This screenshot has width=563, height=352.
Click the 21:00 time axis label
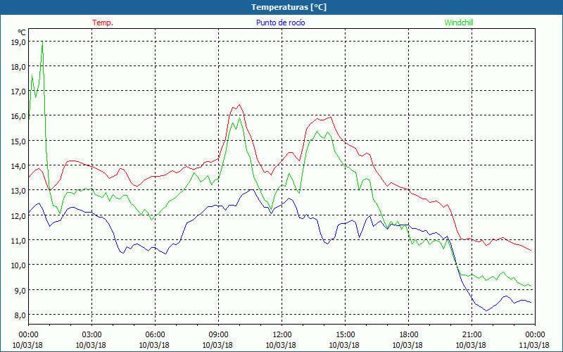(472, 335)
